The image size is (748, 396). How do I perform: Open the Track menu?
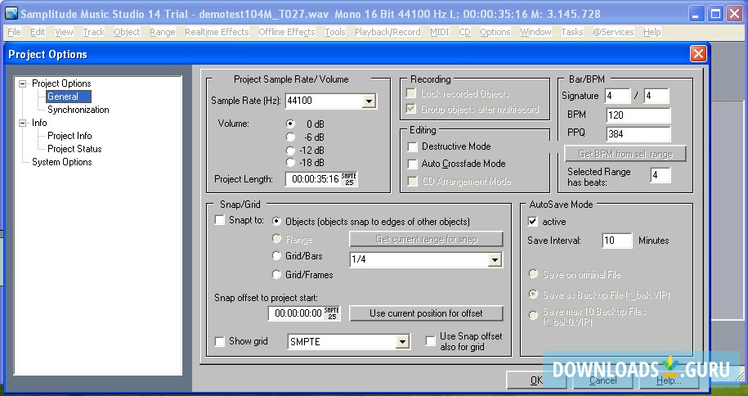(x=93, y=32)
